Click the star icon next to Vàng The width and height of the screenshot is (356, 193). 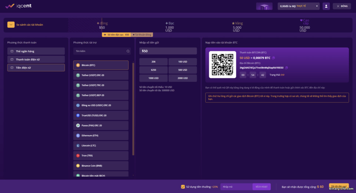233,23
